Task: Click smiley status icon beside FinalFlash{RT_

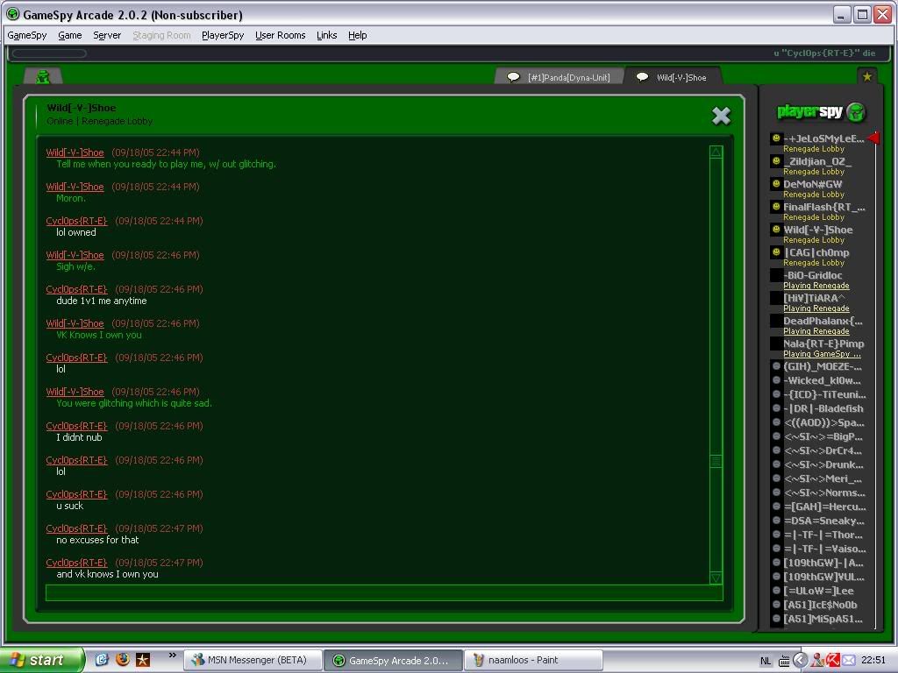Action: click(x=776, y=207)
